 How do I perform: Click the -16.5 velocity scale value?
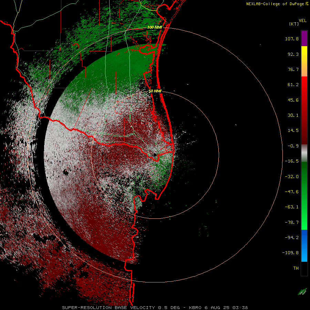pos(292,161)
